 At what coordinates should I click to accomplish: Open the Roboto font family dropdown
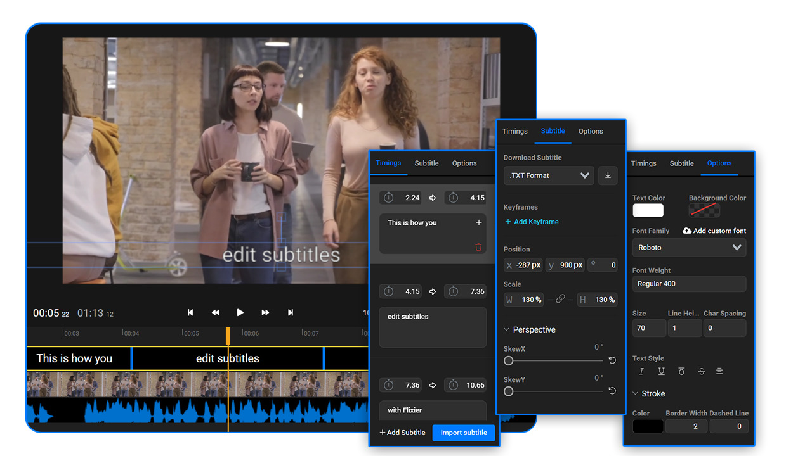click(689, 248)
